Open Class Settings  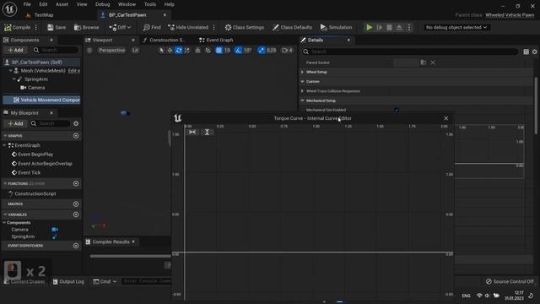tap(245, 27)
